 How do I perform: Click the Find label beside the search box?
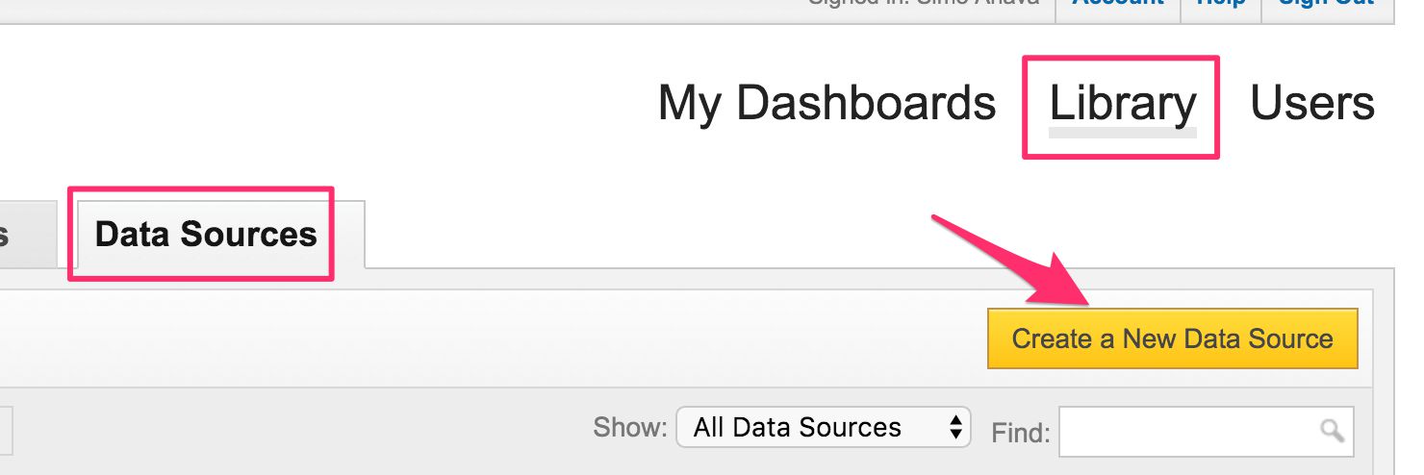1021,433
